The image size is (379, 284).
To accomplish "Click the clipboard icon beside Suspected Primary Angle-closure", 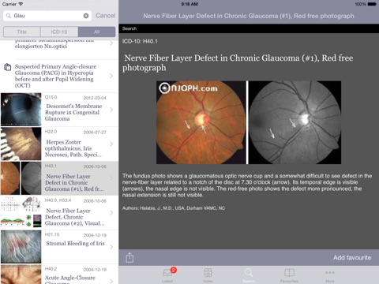I will point(8,67).
